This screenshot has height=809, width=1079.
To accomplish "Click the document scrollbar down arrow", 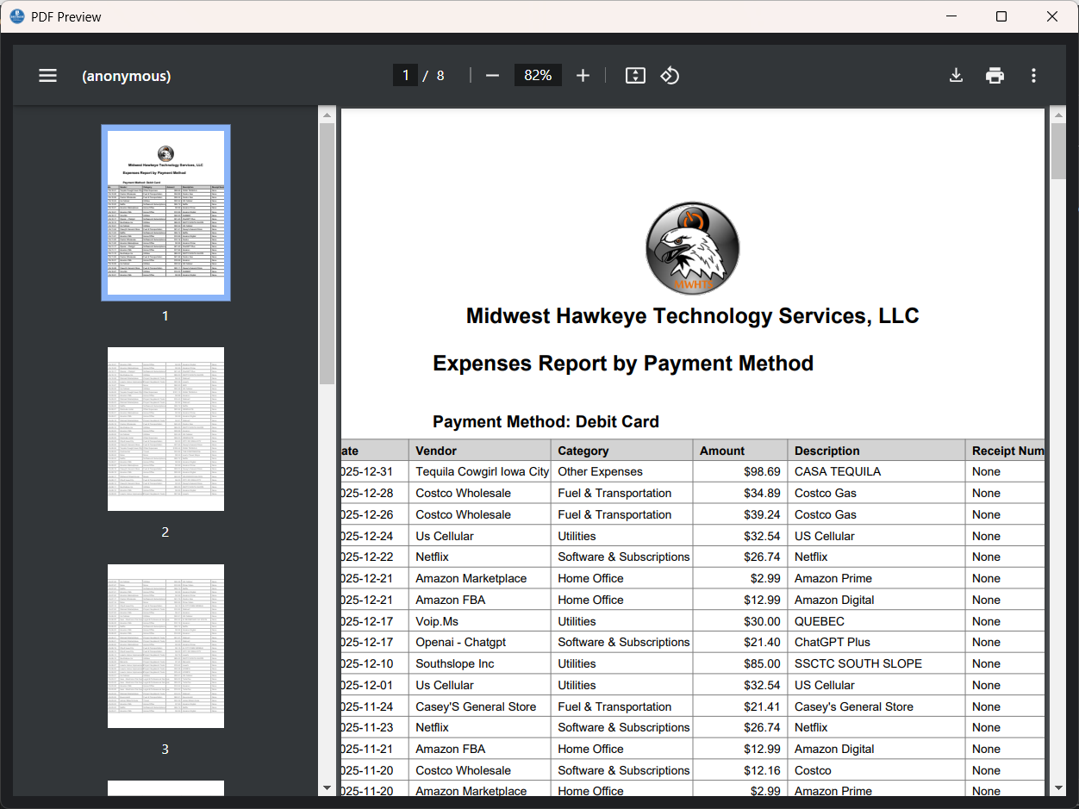I will [1058, 788].
